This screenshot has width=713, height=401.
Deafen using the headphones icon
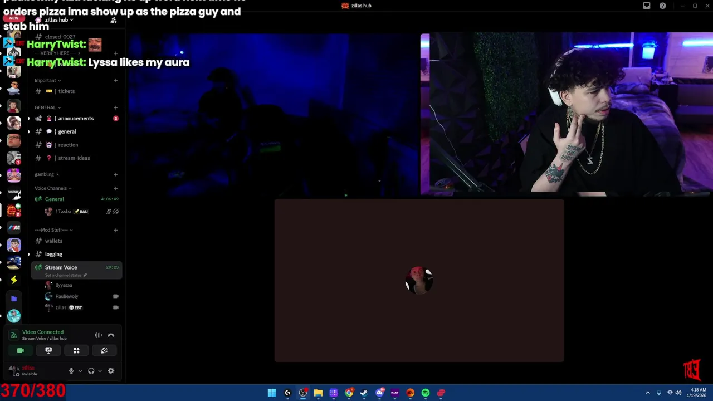coord(91,371)
